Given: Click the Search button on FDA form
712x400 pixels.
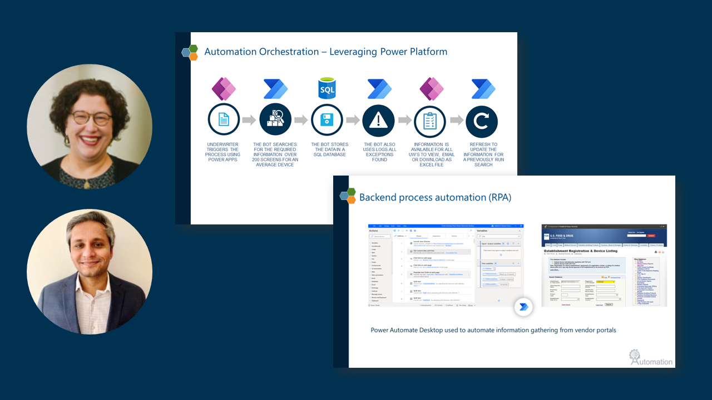Looking at the screenshot, I should tap(609, 304).
